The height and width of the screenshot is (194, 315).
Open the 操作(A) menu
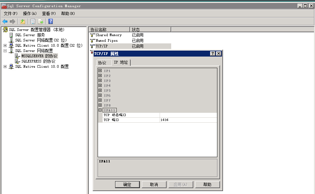click(30, 13)
